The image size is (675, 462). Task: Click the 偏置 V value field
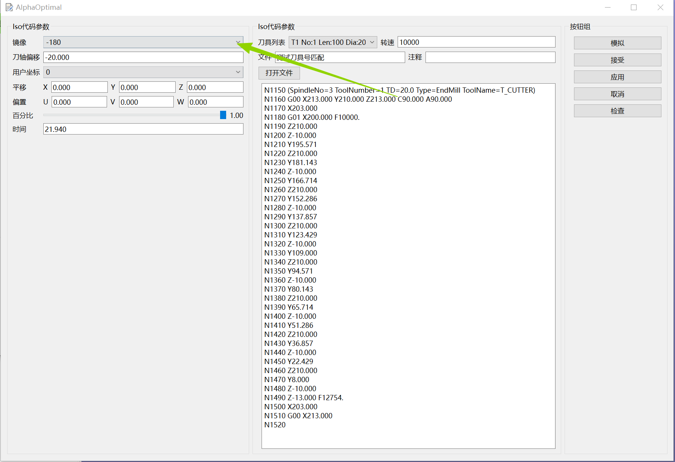click(146, 102)
